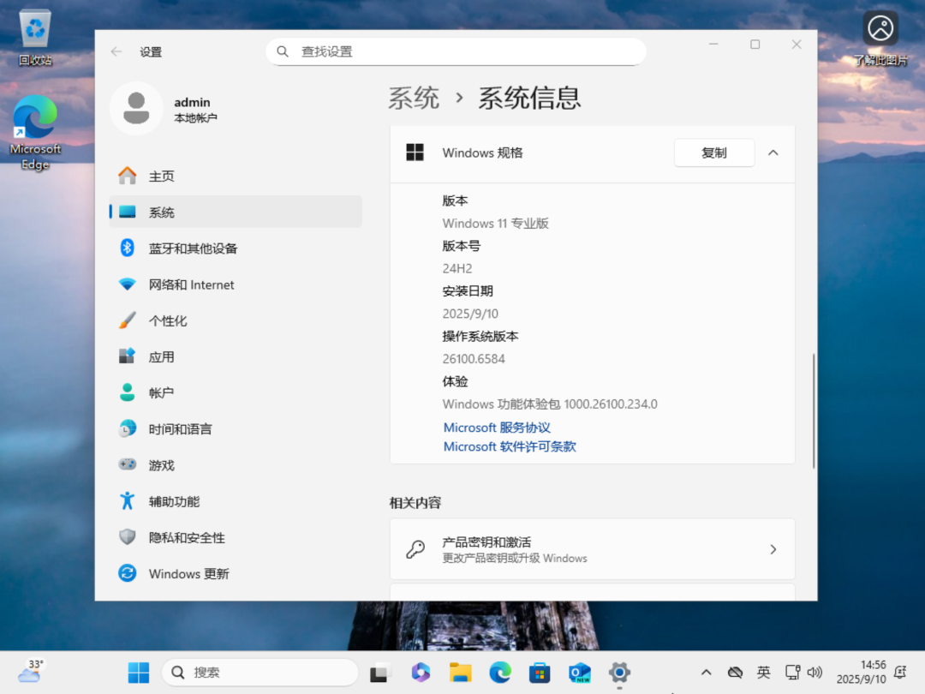This screenshot has width=925, height=694.
Task: Click the 游戏 gamepad icon
Action: (127, 464)
